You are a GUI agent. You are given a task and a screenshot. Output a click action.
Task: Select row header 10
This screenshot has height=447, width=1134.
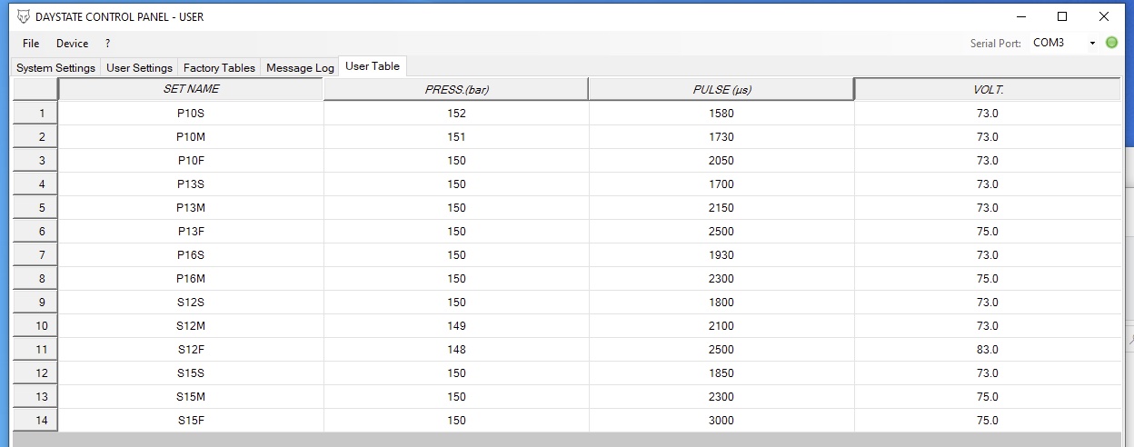tap(35, 326)
